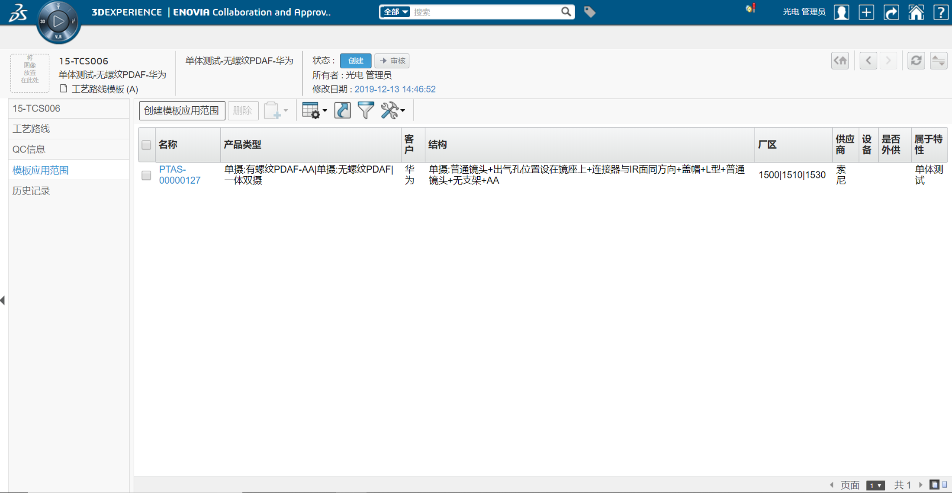The width and height of the screenshot is (952, 493).
Task: Open the page number dropdown
Action: click(875, 485)
